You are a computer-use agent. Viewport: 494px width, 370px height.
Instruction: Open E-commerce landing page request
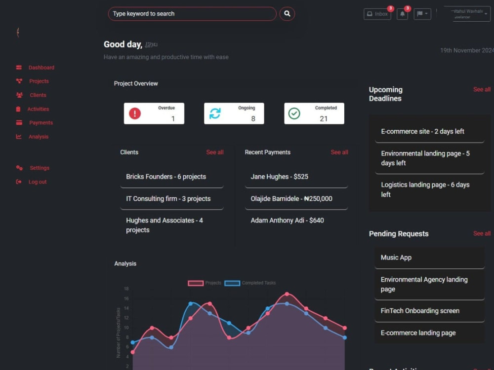[x=430, y=333]
